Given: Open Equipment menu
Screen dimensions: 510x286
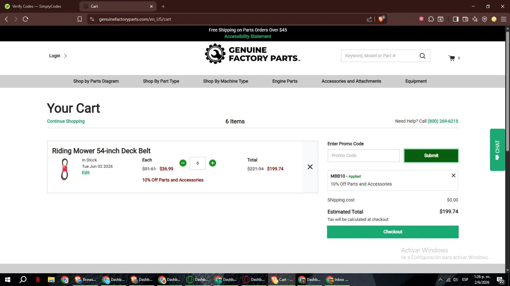Looking at the screenshot, I should pos(416,81).
